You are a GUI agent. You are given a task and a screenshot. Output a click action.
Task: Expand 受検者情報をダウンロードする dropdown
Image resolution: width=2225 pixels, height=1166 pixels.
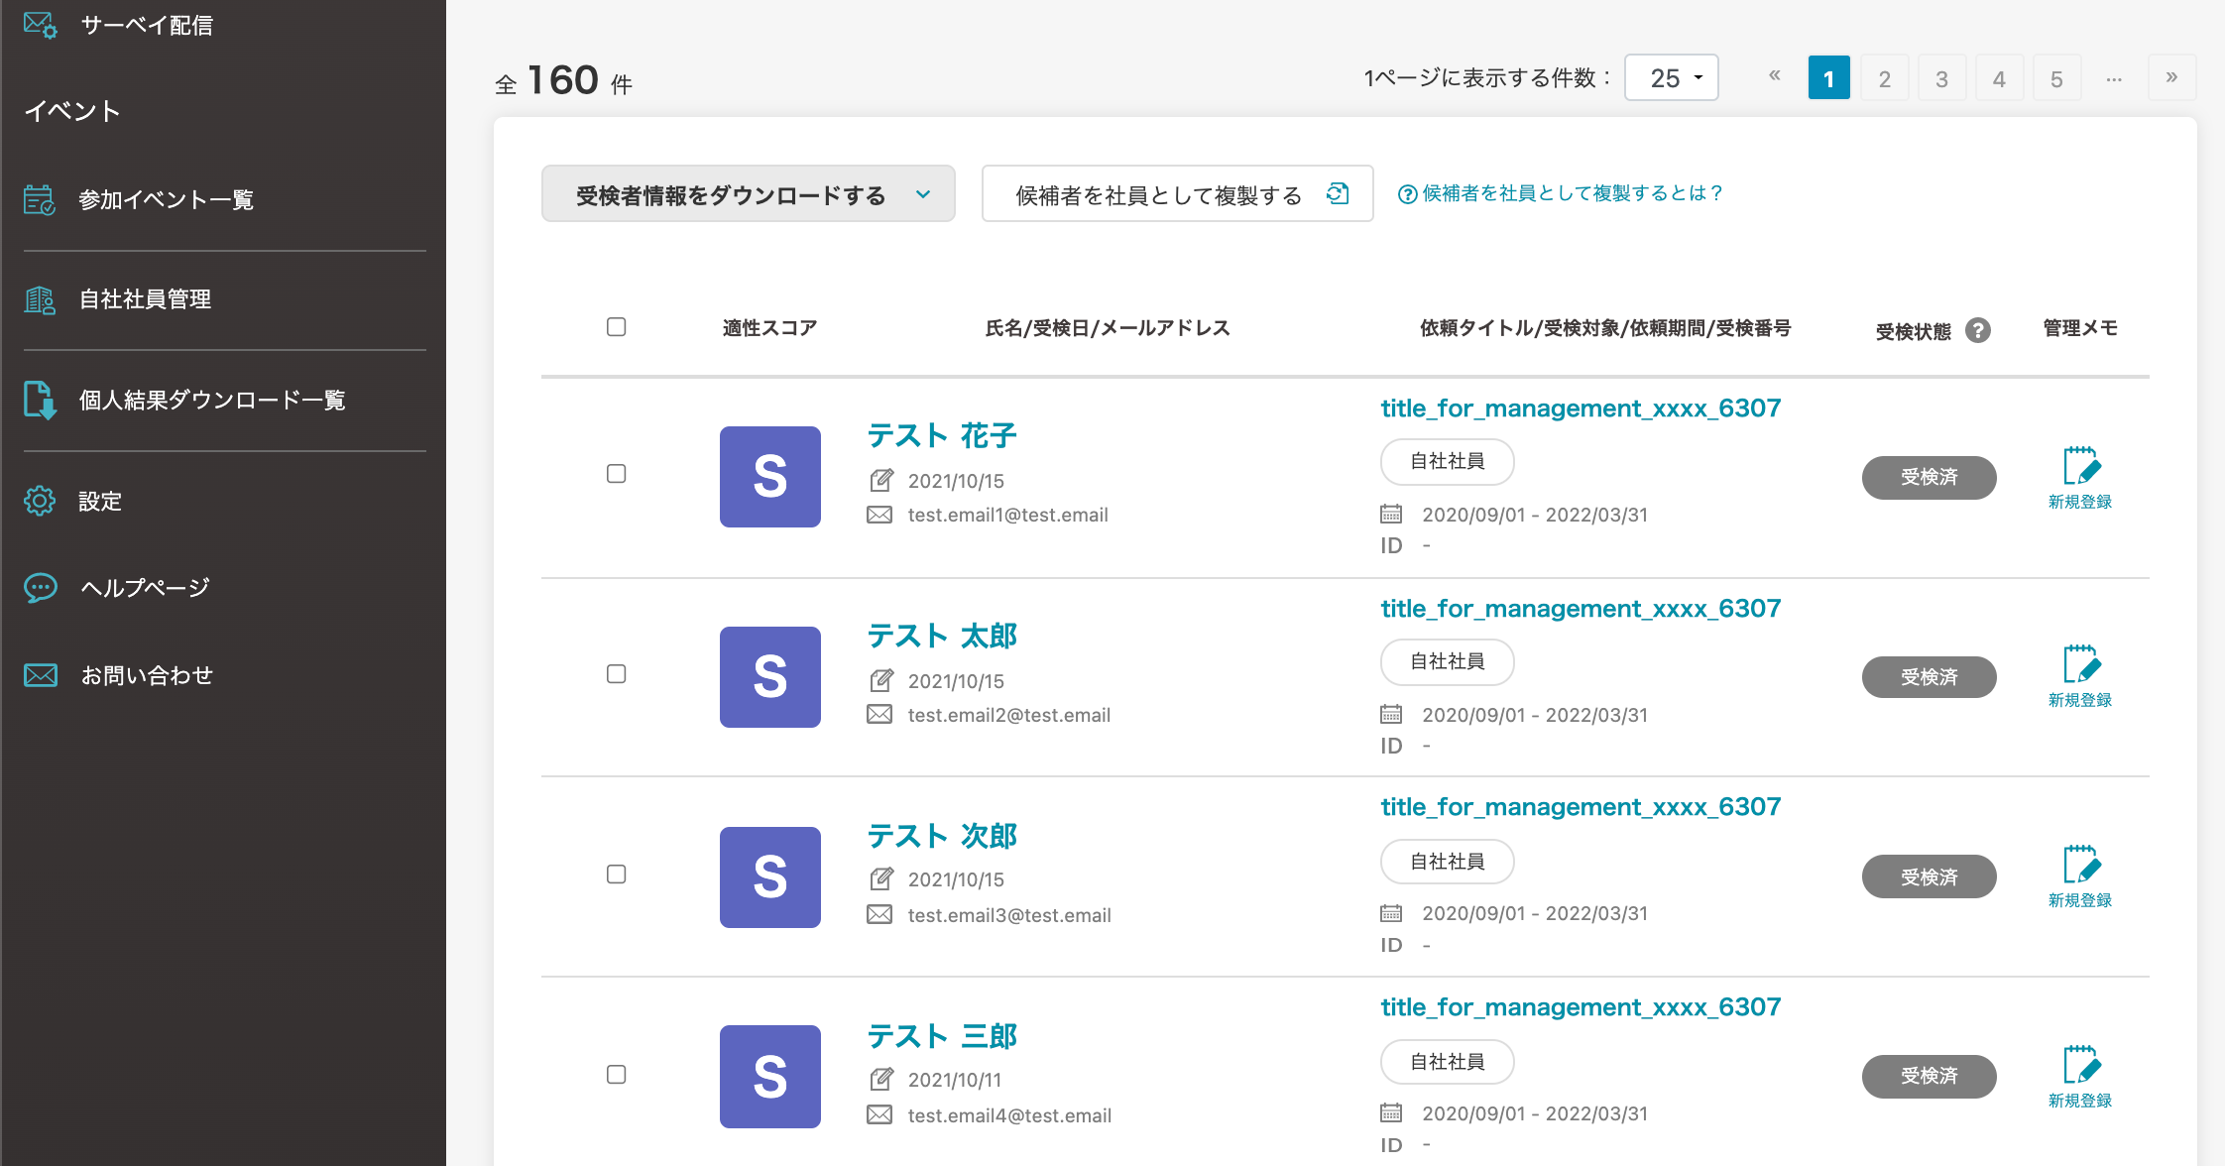pyautogui.click(x=748, y=194)
